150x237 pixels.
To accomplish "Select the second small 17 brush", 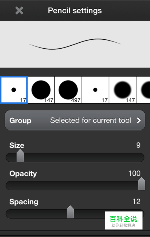I will (95, 90).
